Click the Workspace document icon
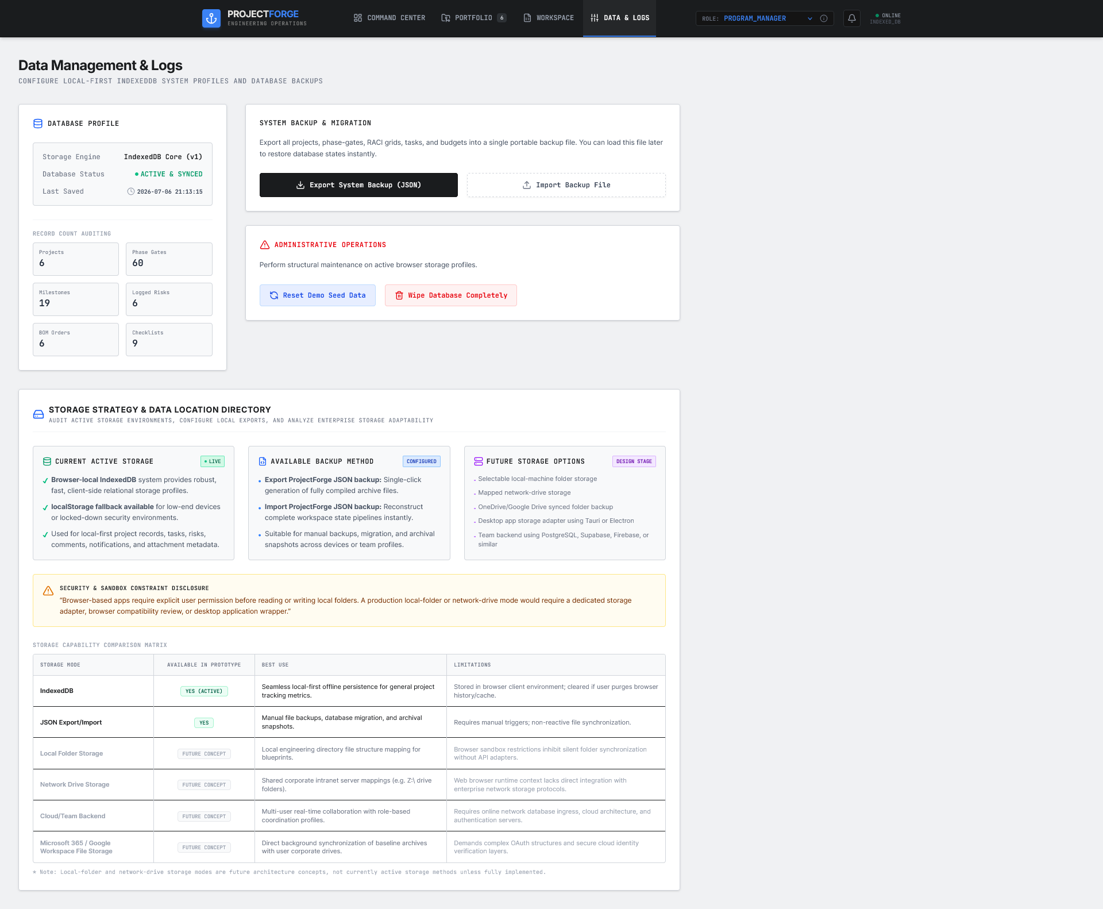 pos(527,18)
